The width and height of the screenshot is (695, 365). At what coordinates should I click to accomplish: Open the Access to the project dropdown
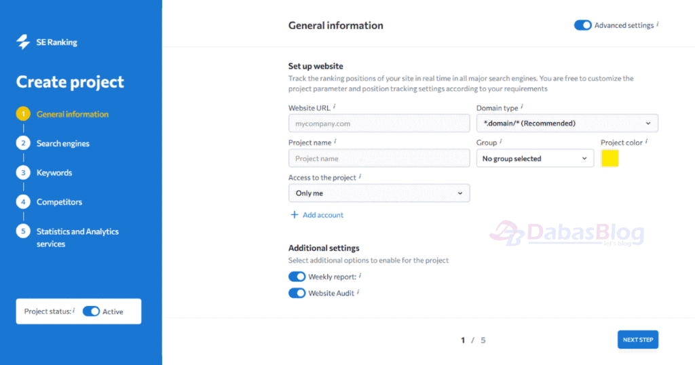coord(379,193)
